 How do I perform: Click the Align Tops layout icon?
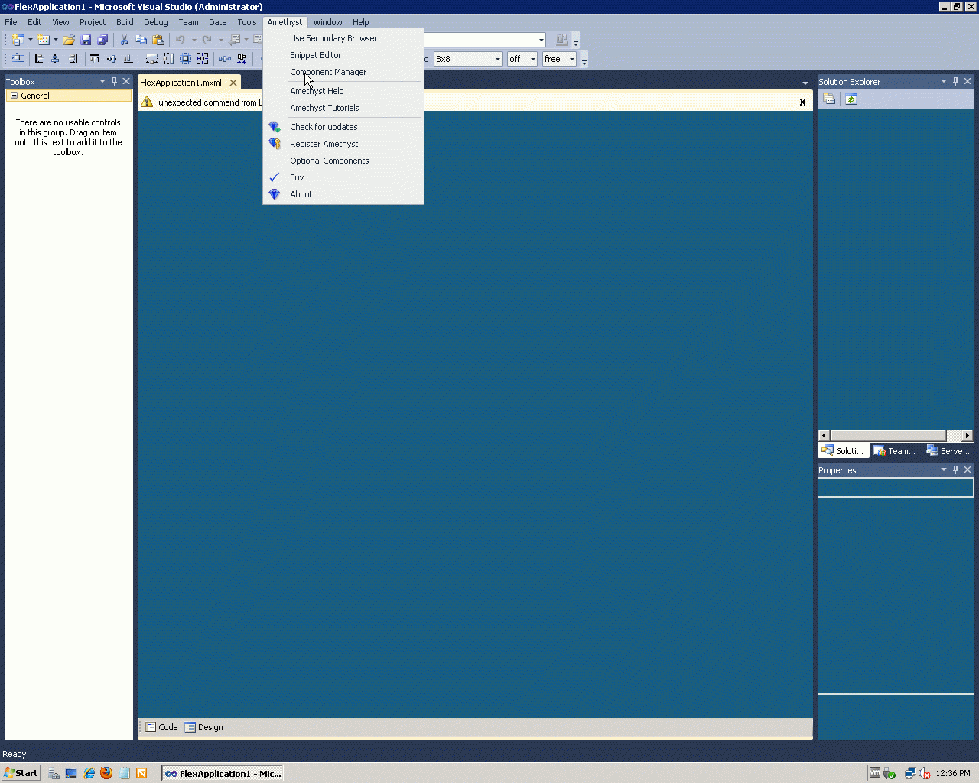tap(95, 59)
